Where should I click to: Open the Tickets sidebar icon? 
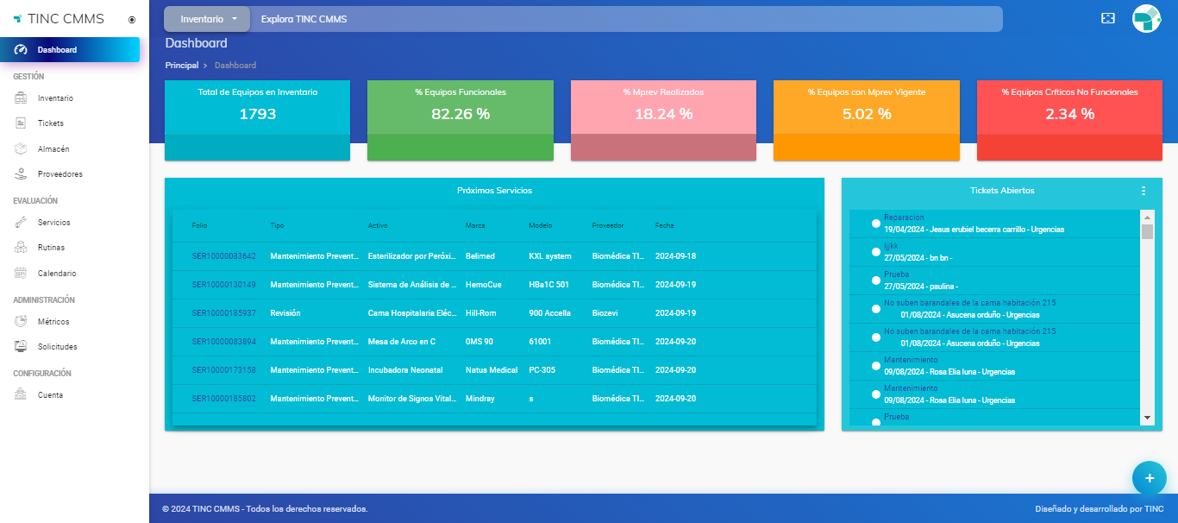coord(22,123)
